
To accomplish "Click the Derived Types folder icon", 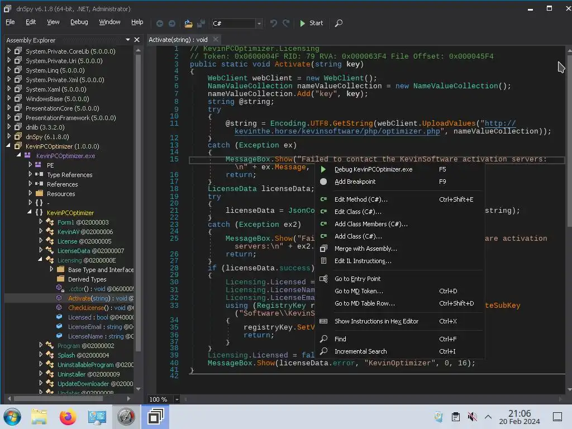I will [60, 279].
